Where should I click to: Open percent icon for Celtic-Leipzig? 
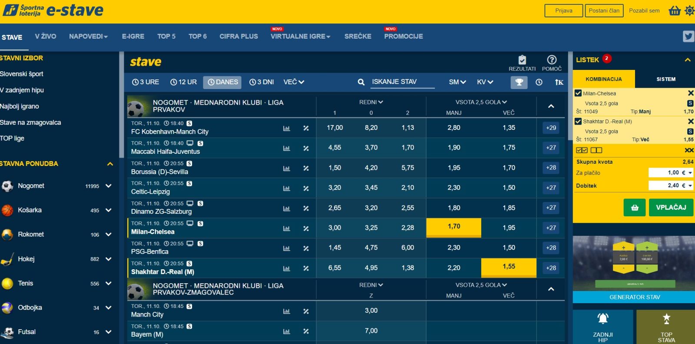[x=306, y=188]
